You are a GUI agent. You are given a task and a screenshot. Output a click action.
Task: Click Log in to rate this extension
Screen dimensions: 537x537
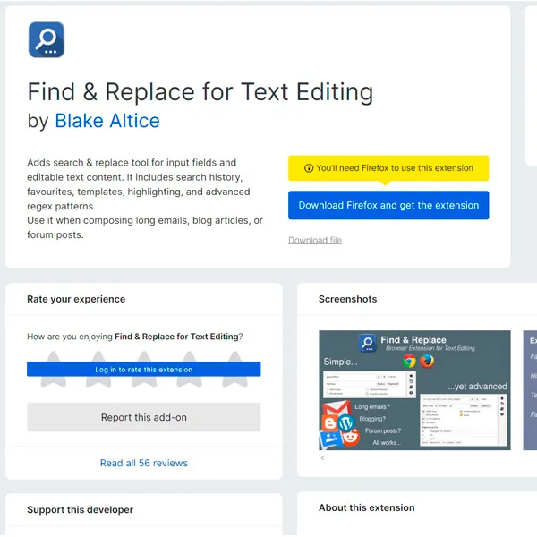point(144,369)
